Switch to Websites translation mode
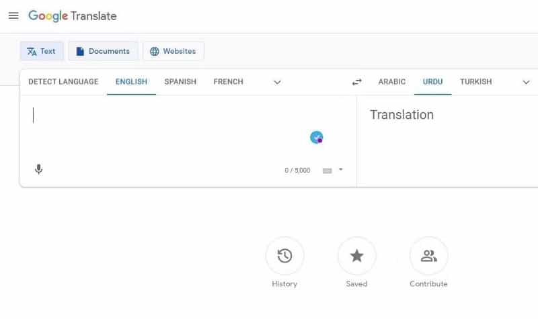Viewport: 538px width, 319px height. pos(174,51)
